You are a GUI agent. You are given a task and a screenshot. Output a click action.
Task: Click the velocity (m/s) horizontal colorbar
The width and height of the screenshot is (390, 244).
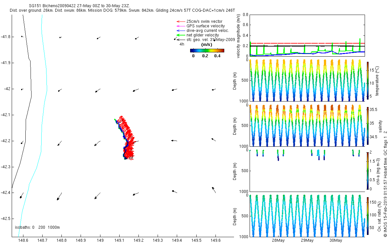[x=207, y=50]
